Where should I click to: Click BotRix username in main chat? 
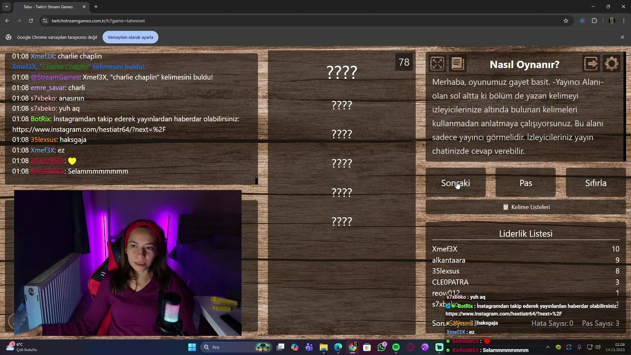click(x=40, y=119)
